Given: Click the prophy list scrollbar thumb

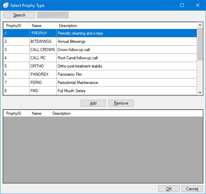Looking at the screenshot, I should 200,44.
